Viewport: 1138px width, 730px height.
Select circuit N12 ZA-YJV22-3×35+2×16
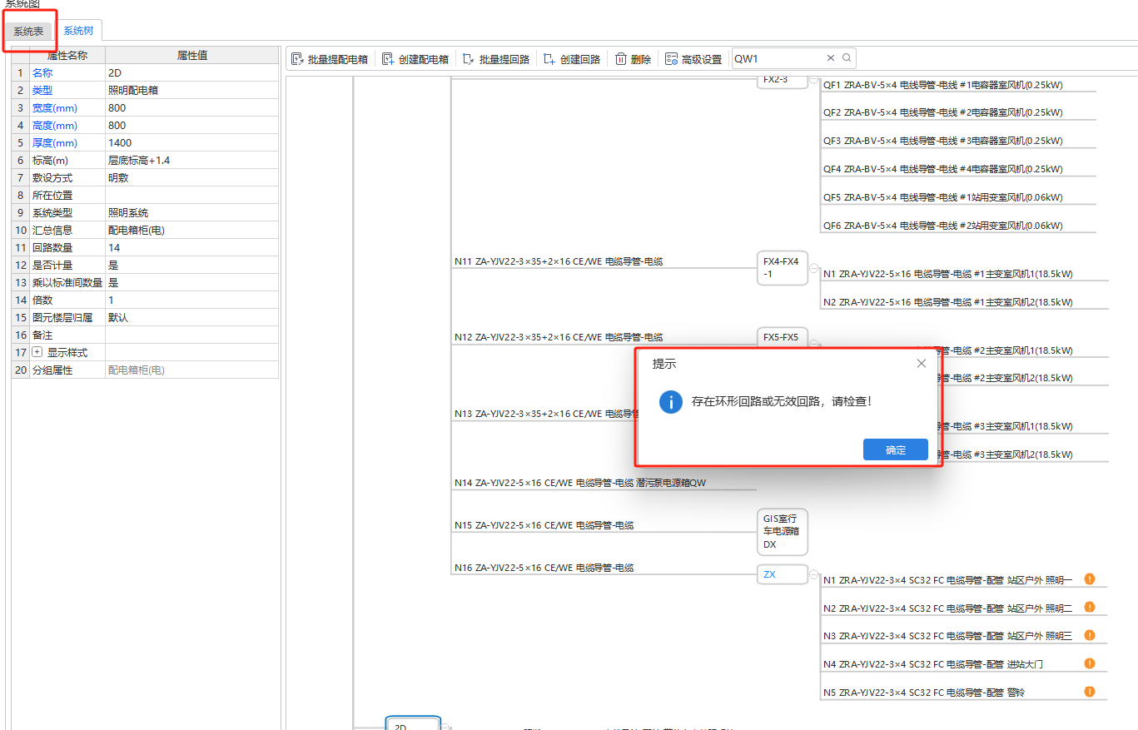559,337
